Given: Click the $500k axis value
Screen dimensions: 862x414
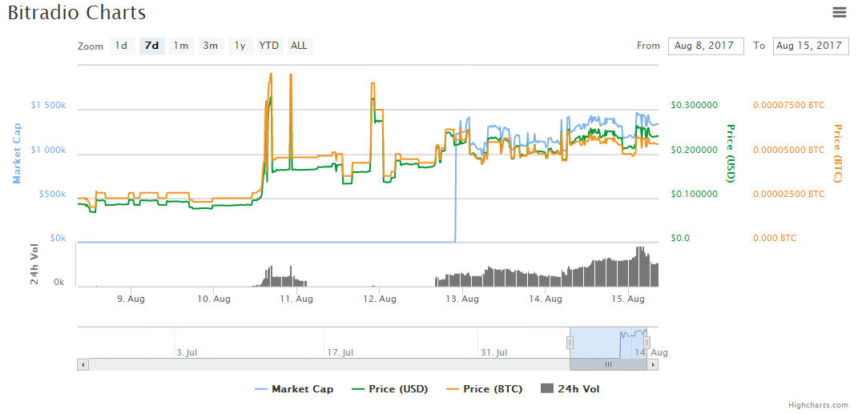Looking at the screenshot, I should (53, 194).
